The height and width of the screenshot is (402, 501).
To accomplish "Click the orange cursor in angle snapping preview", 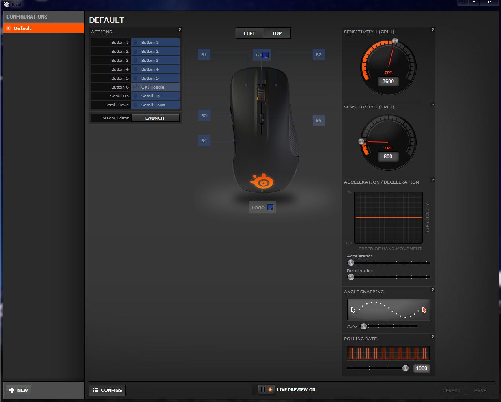I will 424,310.
